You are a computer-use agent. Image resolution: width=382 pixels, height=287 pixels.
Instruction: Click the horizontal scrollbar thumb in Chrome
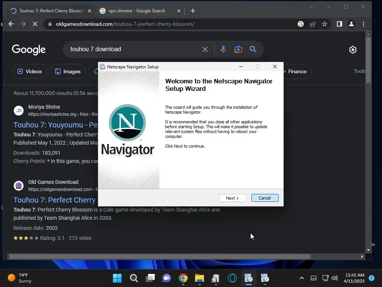click(x=160, y=256)
